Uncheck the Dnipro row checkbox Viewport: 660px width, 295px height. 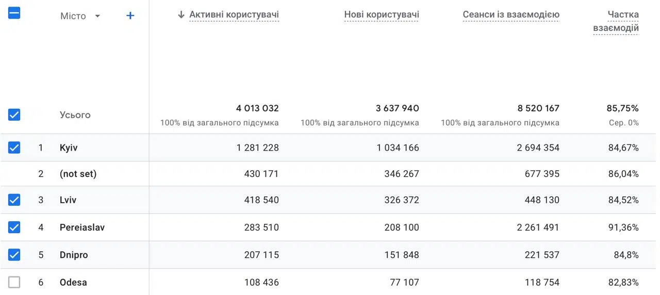point(14,255)
